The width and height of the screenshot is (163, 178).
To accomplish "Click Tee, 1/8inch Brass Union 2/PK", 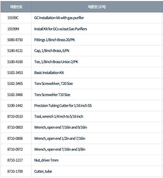I will click(56, 62).
